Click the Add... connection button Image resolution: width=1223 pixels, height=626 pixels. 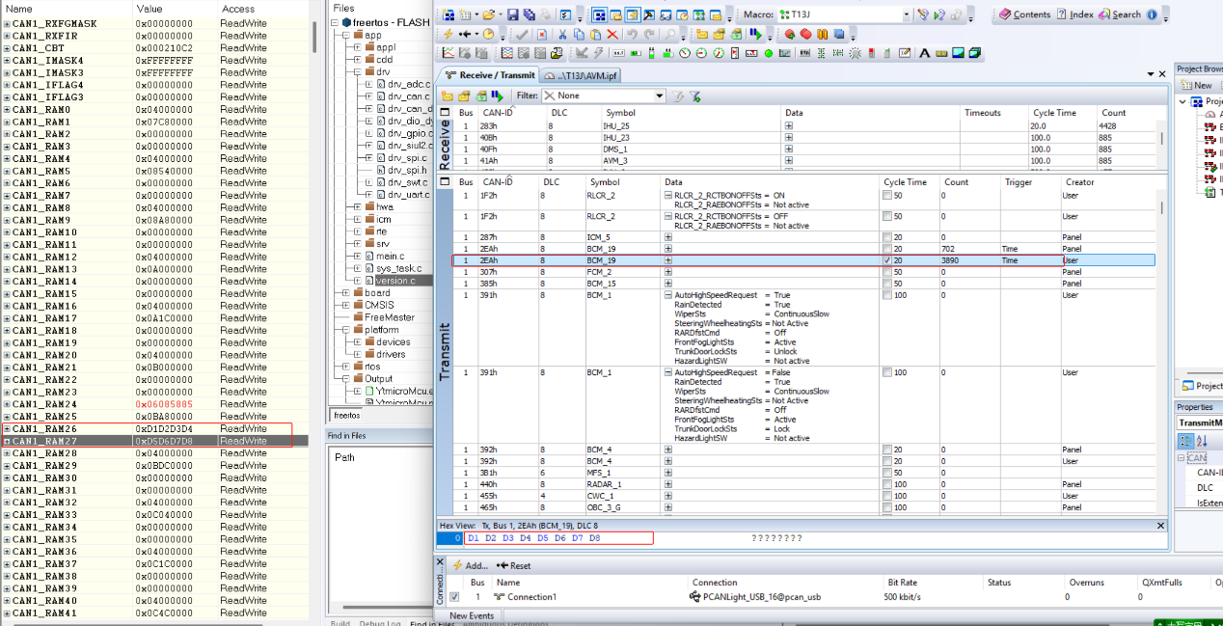(x=470, y=565)
